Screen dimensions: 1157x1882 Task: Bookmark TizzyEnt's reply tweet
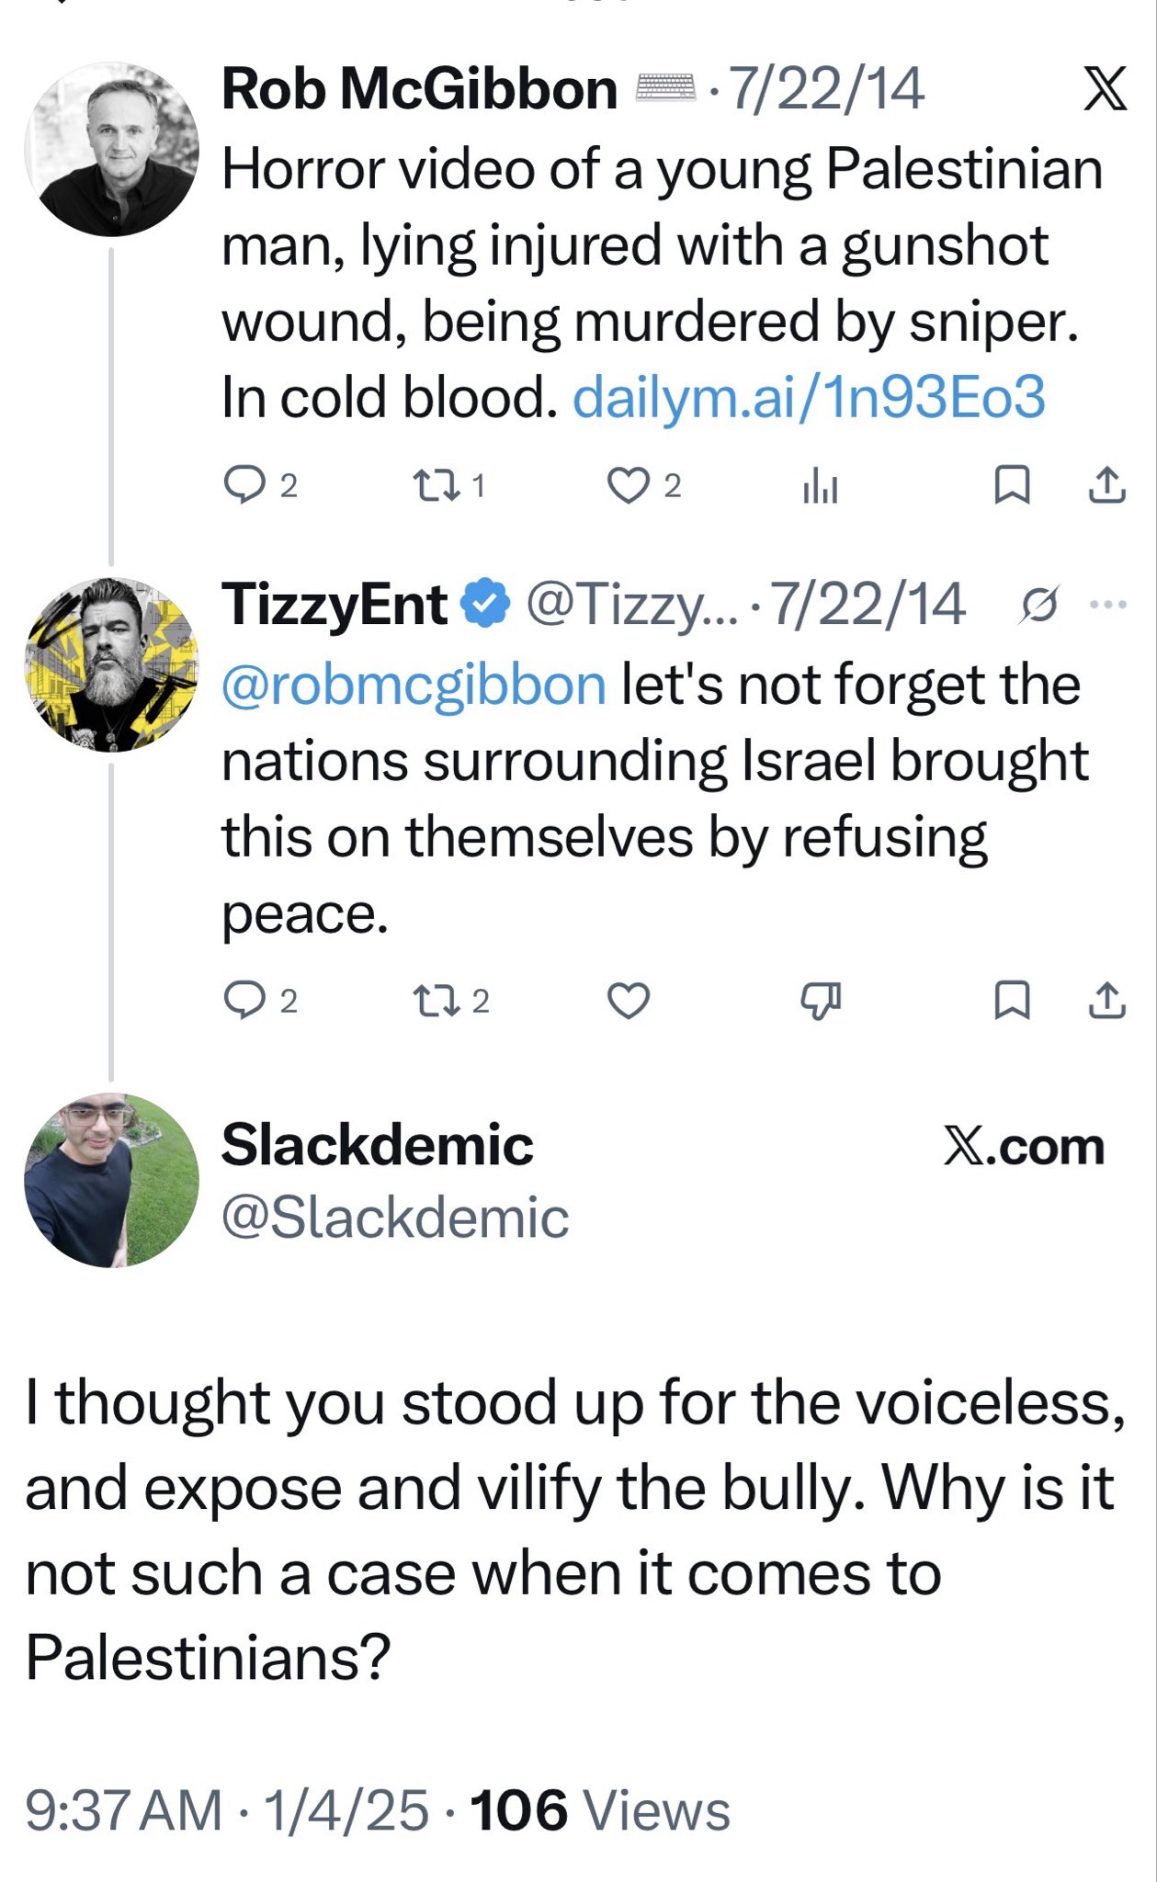pyautogui.click(x=1012, y=1001)
